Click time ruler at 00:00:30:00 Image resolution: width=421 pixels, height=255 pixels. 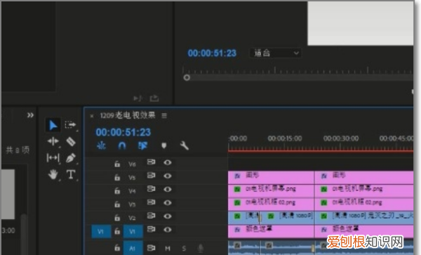click(341, 138)
